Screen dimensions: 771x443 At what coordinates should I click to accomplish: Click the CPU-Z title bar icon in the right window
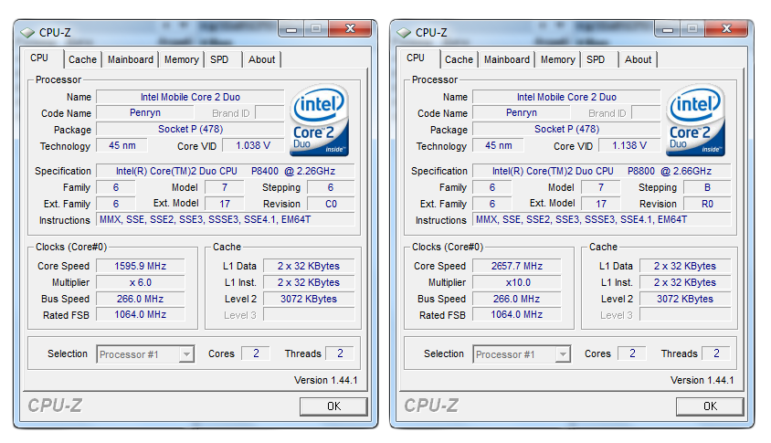pos(404,32)
